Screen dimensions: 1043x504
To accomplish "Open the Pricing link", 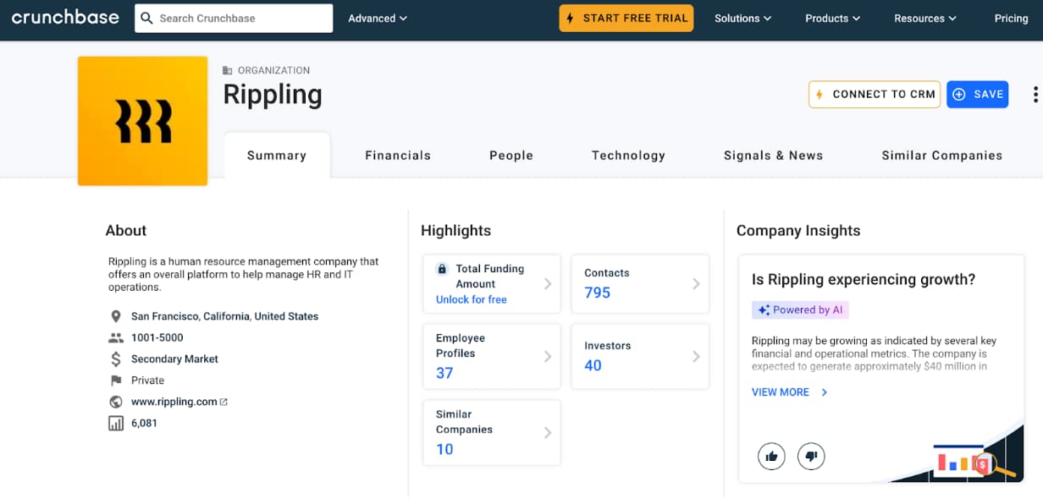I will (x=1011, y=18).
